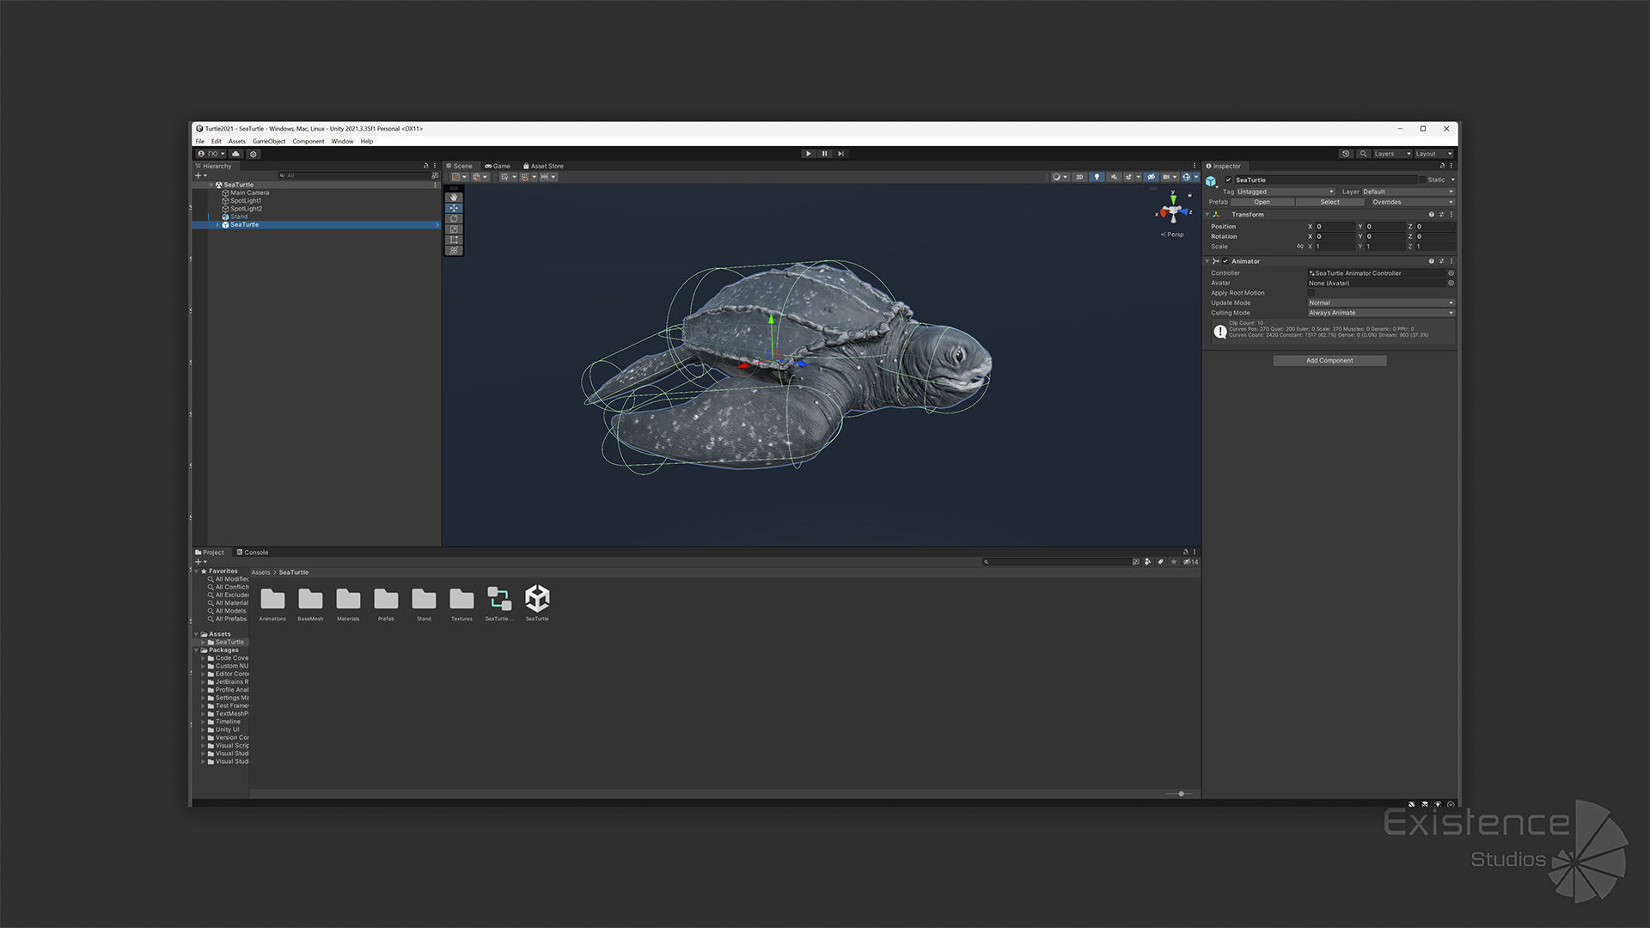1650x928 pixels.
Task: Open the Undo History icon
Action: point(1346,154)
